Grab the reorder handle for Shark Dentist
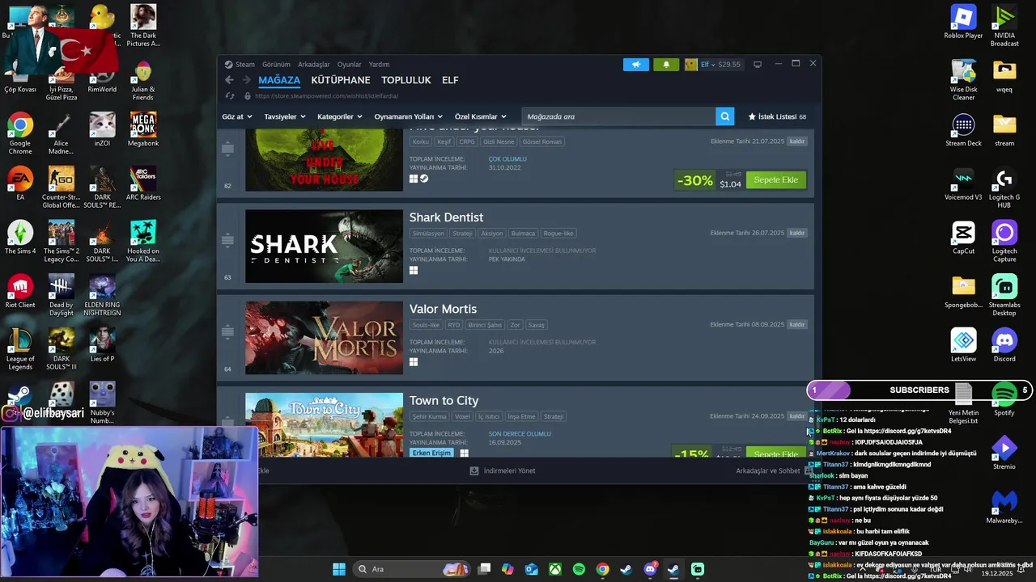Image resolution: width=1036 pixels, height=582 pixels. pyautogui.click(x=227, y=240)
